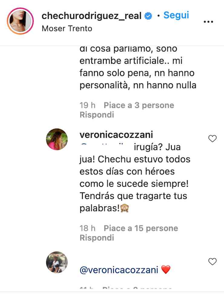Click the @veronicacozzani mention link
224x299 pixels.
coord(119,270)
